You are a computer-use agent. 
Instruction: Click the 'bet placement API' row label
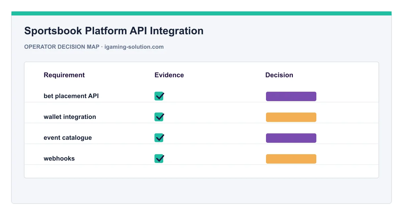[71, 96]
